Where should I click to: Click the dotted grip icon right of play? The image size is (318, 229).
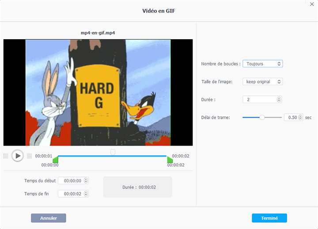pyautogui.click(x=30, y=156)
